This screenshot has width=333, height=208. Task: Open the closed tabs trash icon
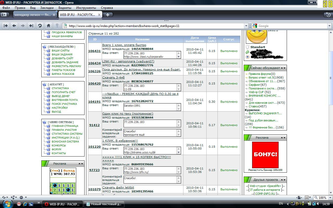[x=328, y=15]
